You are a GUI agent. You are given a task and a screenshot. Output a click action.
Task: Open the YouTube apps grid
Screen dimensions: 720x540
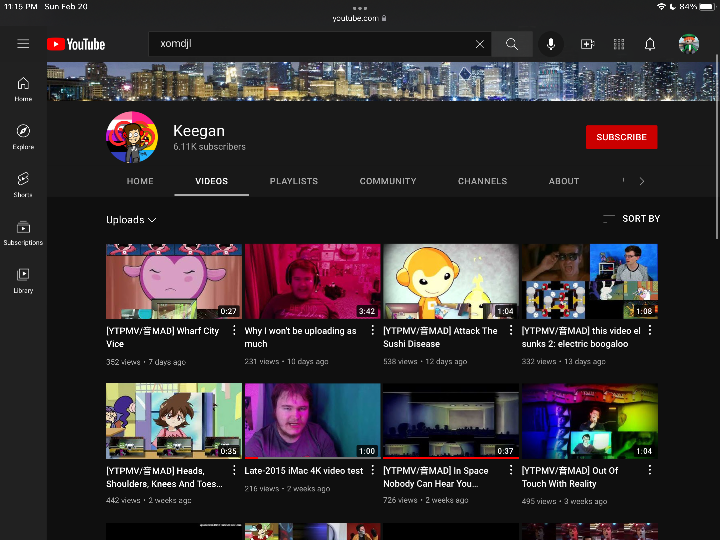[x=619, y=44]
